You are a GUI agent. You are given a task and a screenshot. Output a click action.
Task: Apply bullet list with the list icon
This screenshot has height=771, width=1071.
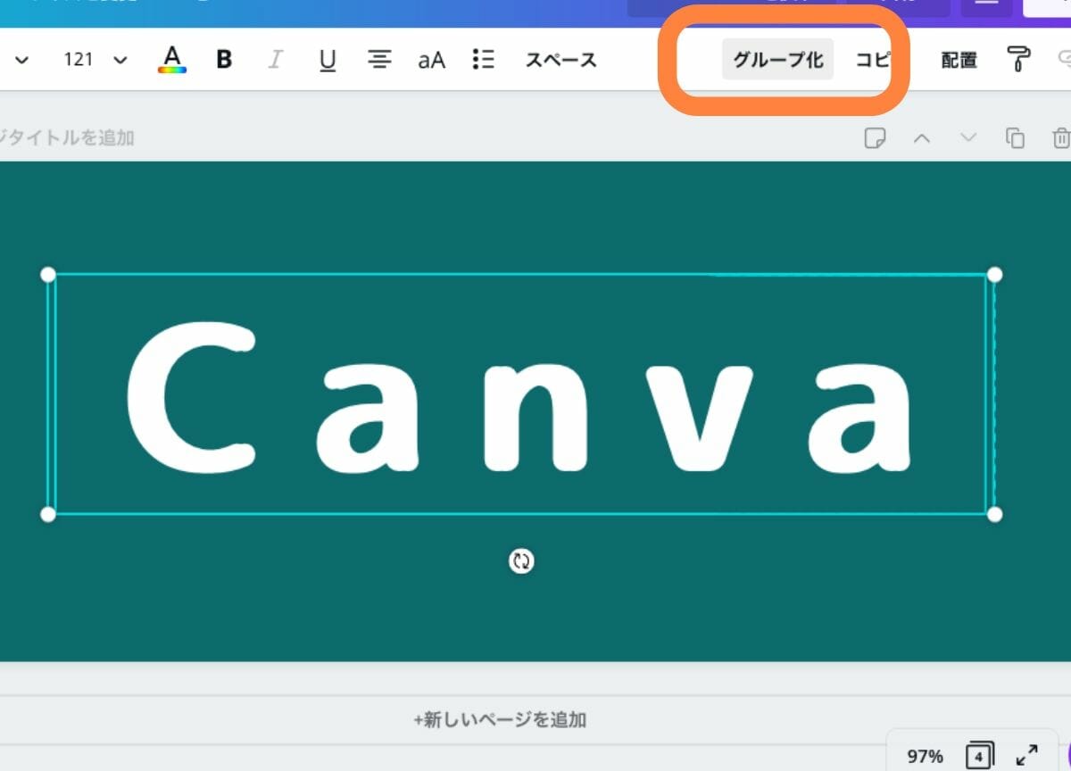click(x=483, y=60)
